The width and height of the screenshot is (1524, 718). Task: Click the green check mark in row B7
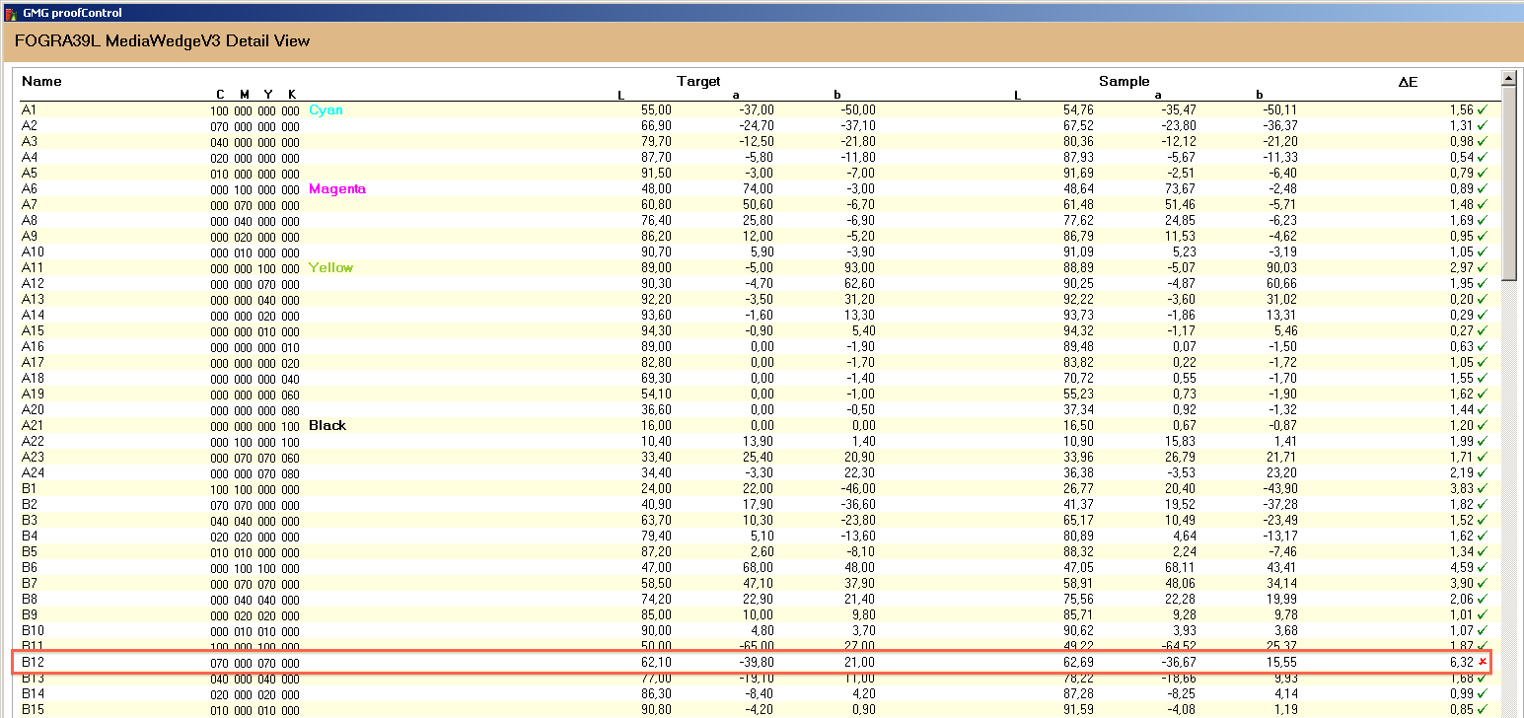(x=1483, y=583)
